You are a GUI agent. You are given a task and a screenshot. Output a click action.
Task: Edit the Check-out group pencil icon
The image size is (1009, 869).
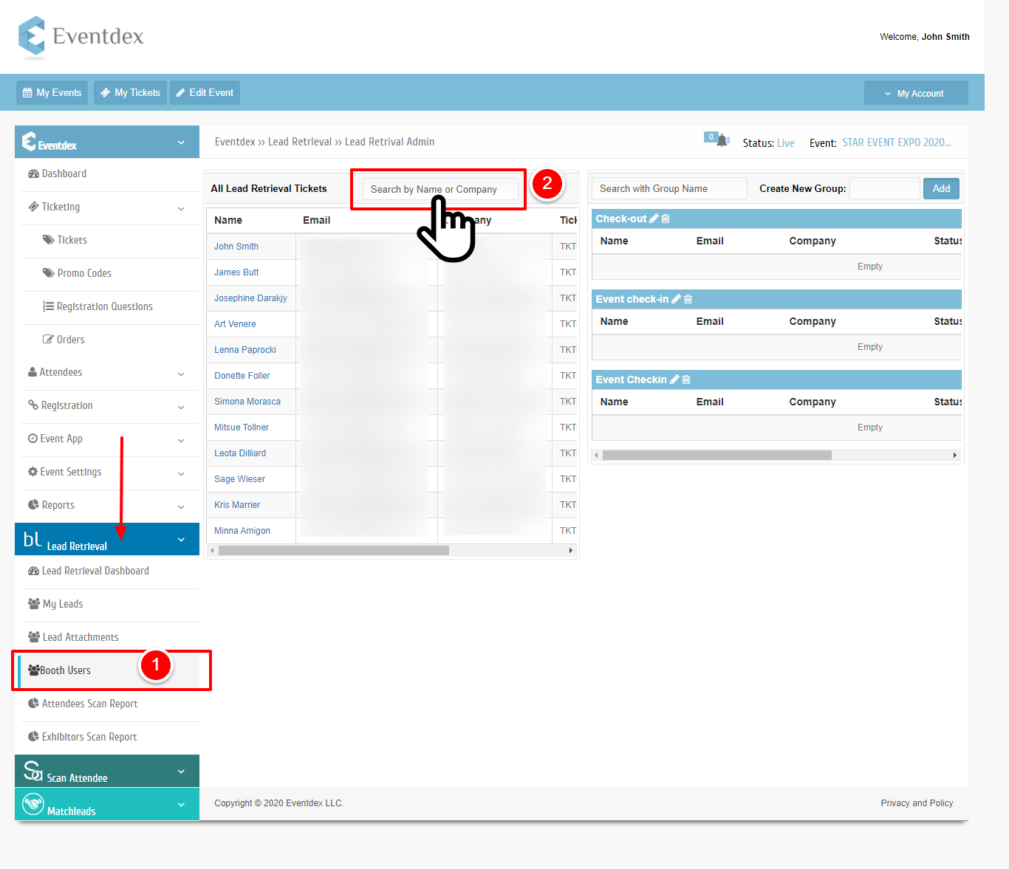pyautogui.click(x=654, y=219)
